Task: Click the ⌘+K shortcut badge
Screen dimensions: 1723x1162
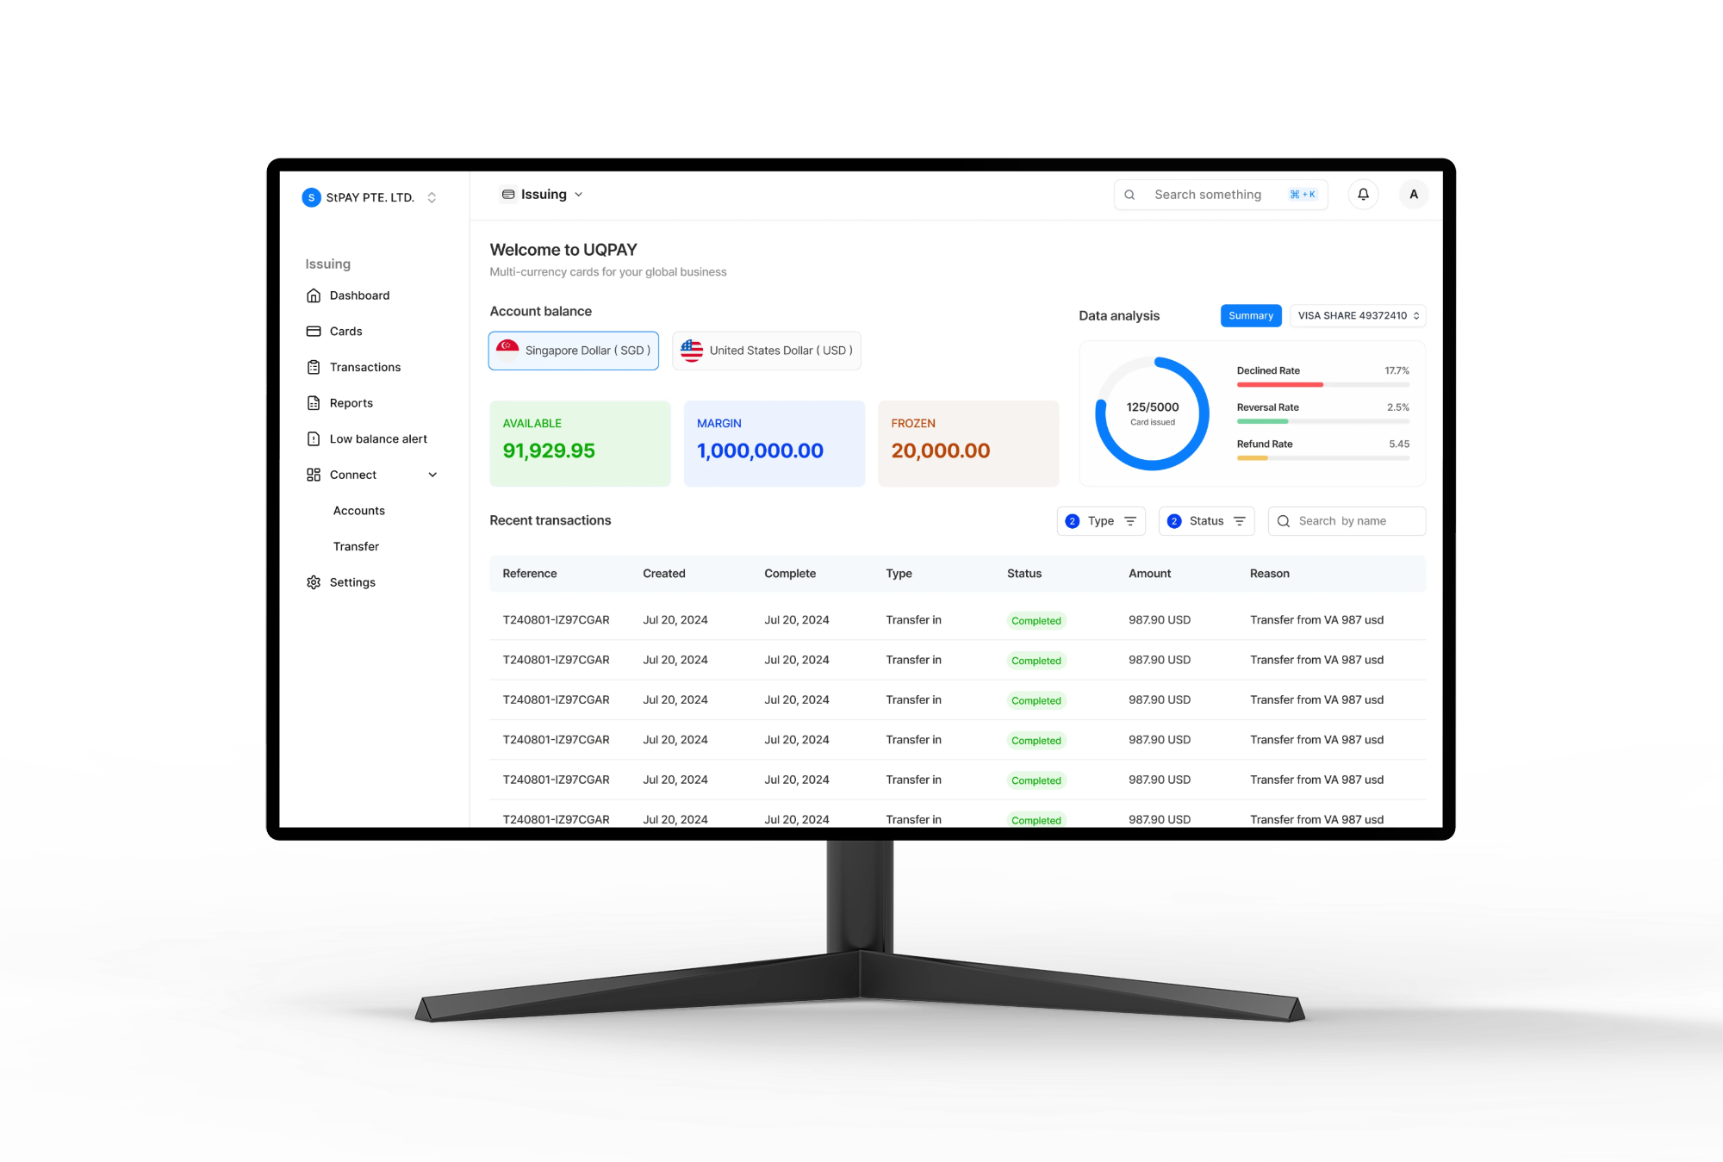Action: click(x=1303, y=195)
